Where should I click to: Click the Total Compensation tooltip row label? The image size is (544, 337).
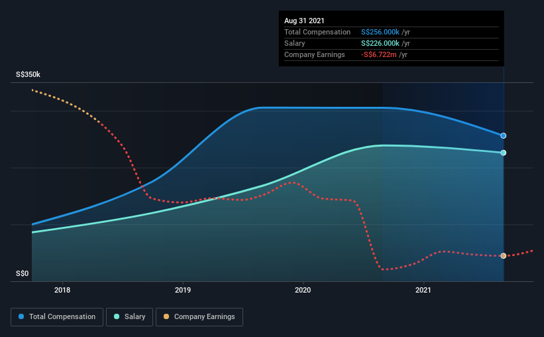tap(317, 32)
